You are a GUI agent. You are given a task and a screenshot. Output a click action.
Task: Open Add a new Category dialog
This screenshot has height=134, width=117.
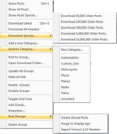26,43
